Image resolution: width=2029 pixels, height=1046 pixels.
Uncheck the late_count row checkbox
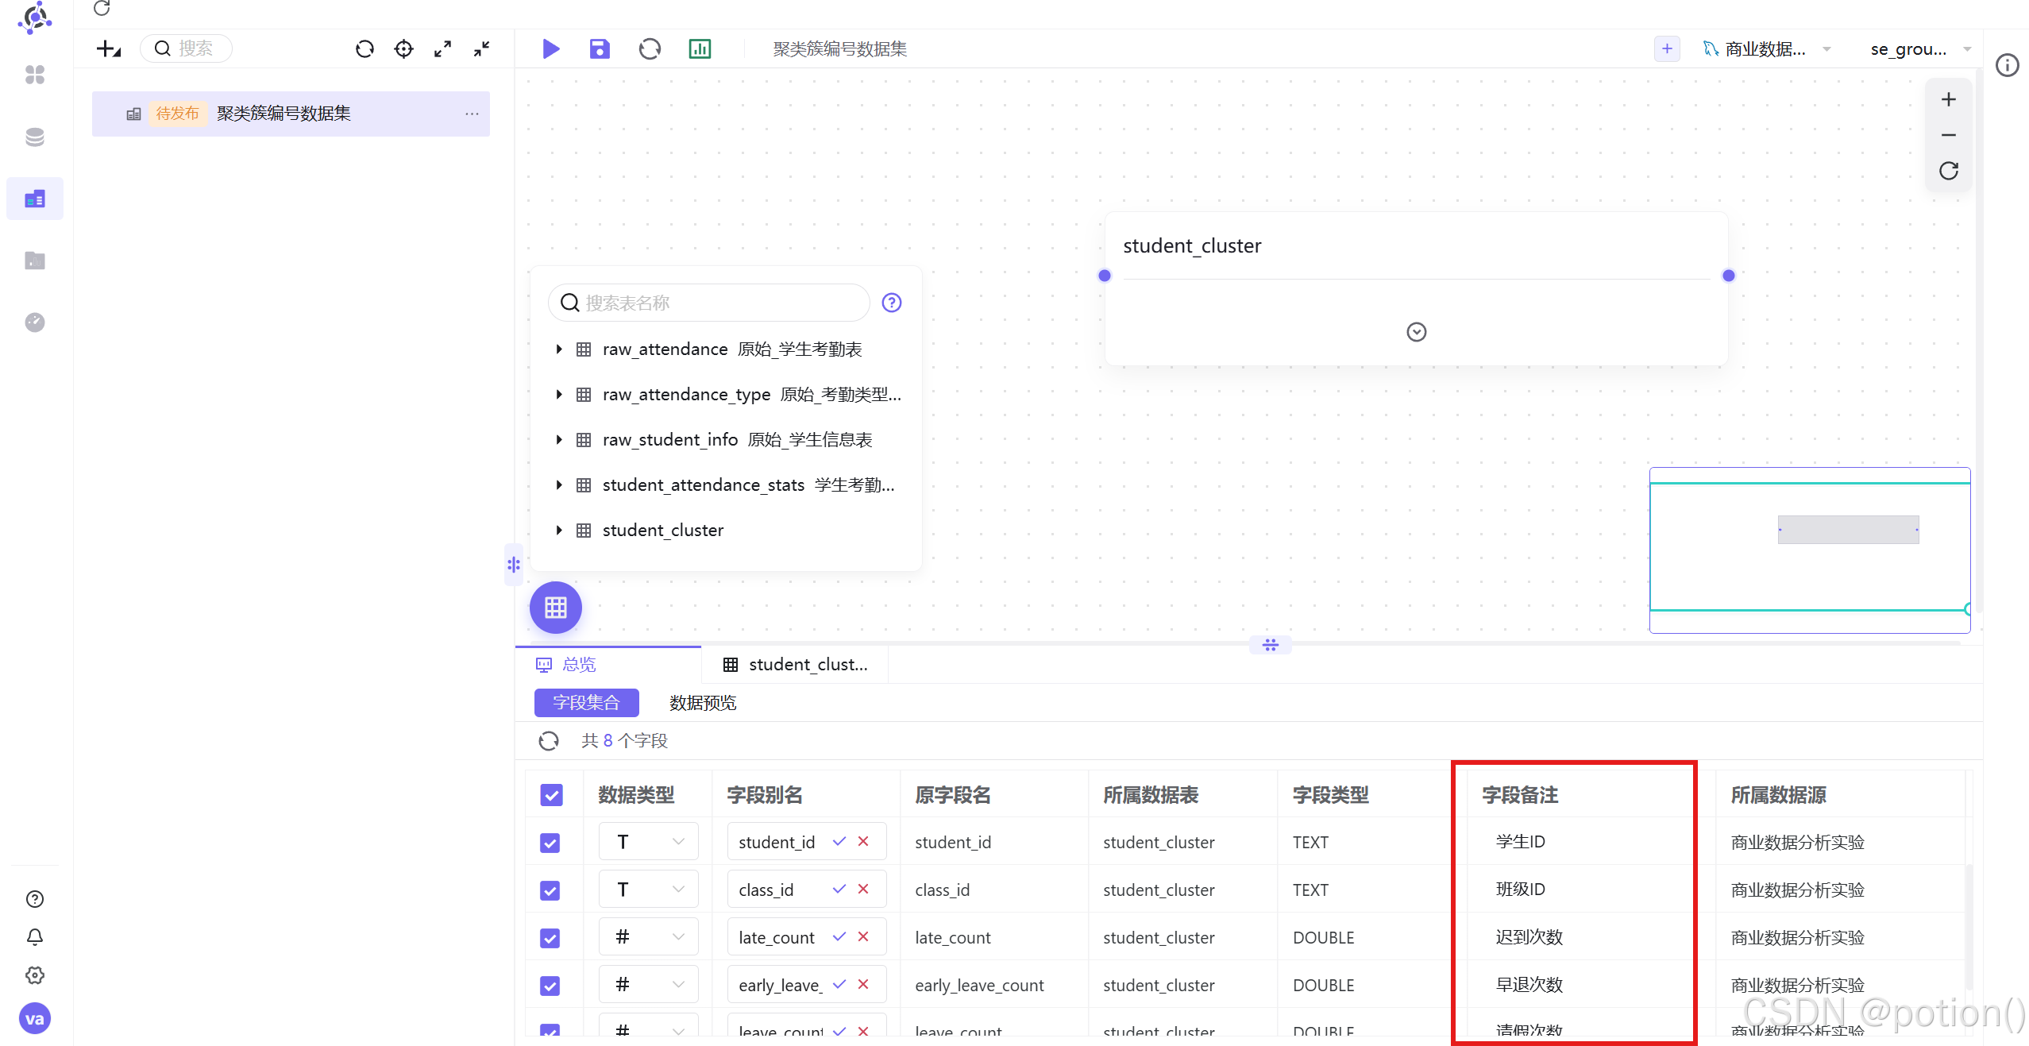pyautogui.click(x=550, y=938)
